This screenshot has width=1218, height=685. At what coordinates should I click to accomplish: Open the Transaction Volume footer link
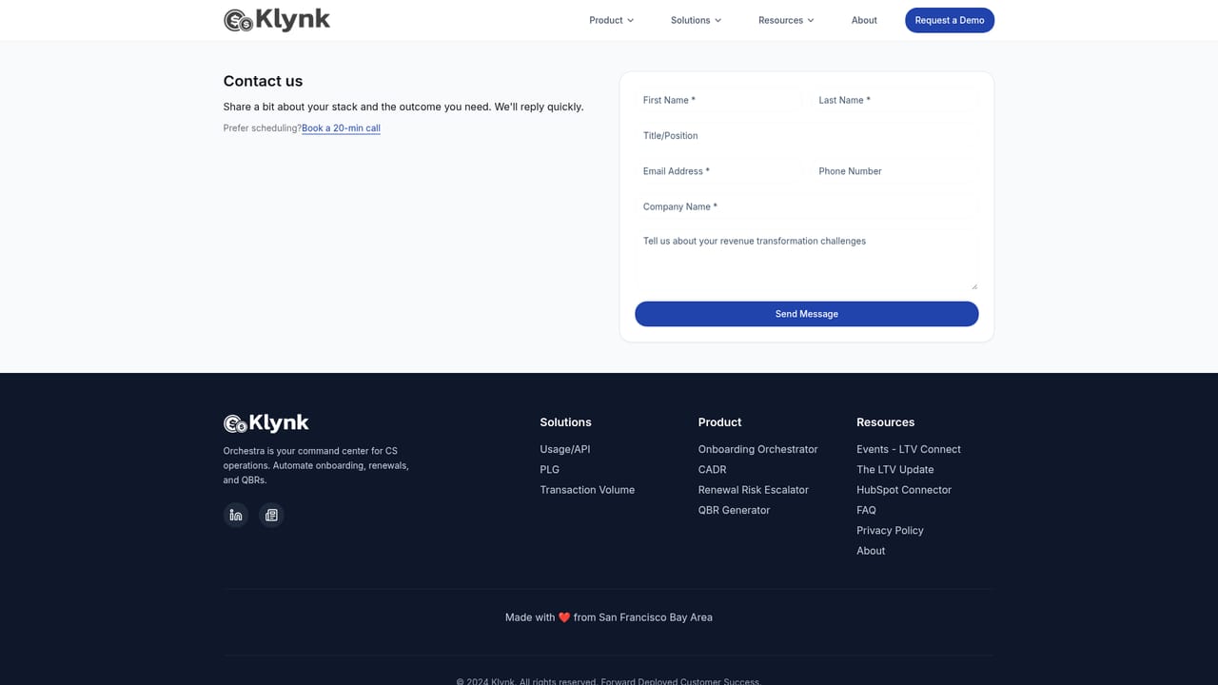pyautogui.click(x=587, y=490)
